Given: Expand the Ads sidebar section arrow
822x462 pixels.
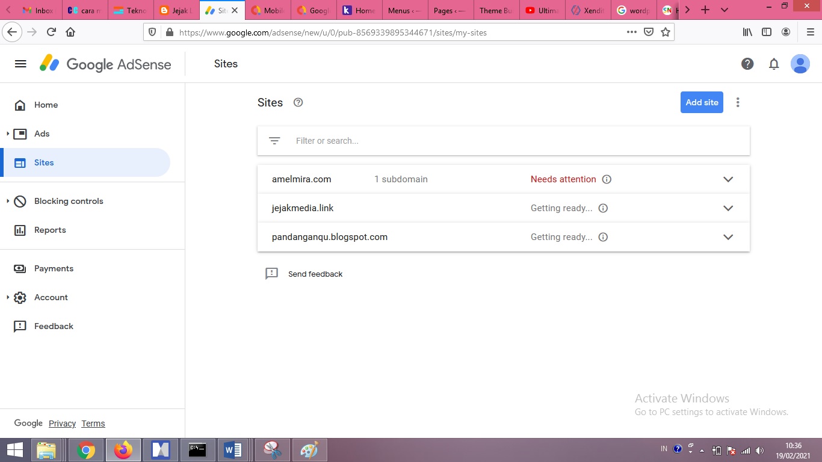Looking at the screenshot, I should click(8, 134).
